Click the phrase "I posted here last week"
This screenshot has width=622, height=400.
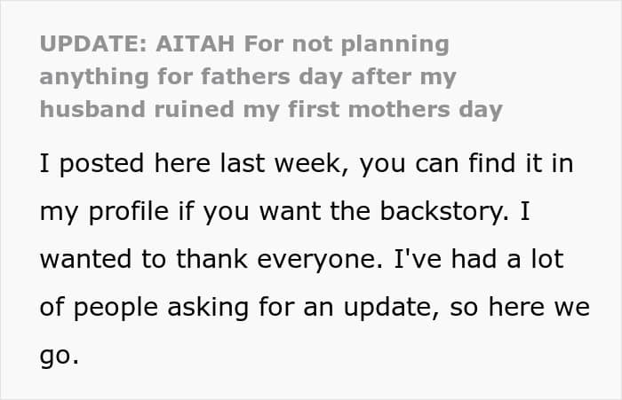pos(190,163)
